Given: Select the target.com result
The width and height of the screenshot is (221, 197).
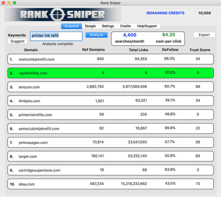Looking at the screenshot, I should click(110, 156).
